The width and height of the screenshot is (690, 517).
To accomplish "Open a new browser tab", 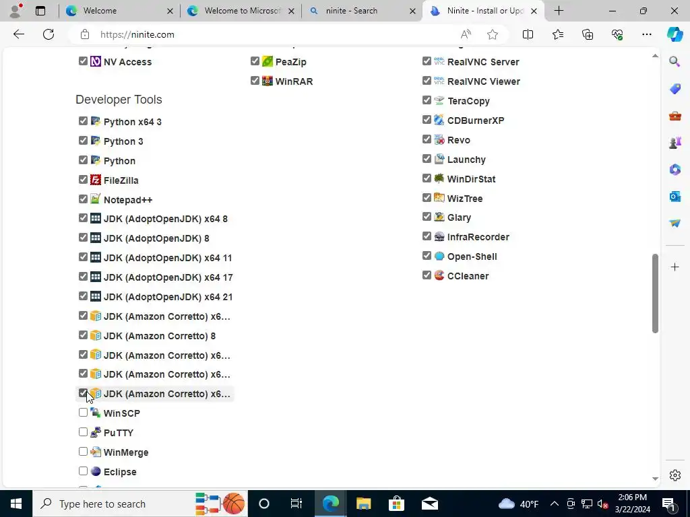I will pos(559,11).
